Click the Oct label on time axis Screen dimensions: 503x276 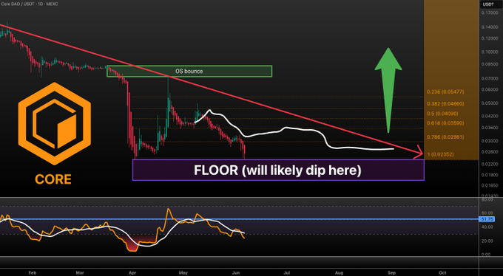[x=442, y=273]
